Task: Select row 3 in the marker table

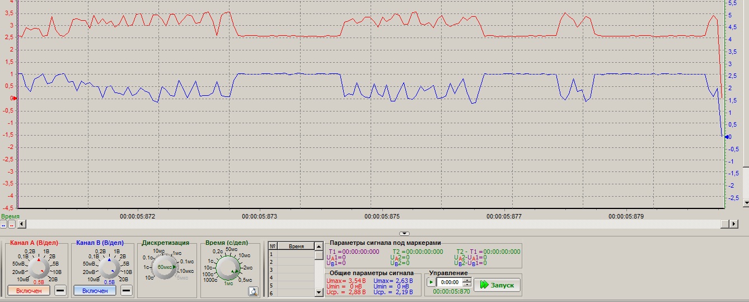Action: (291, 270)
